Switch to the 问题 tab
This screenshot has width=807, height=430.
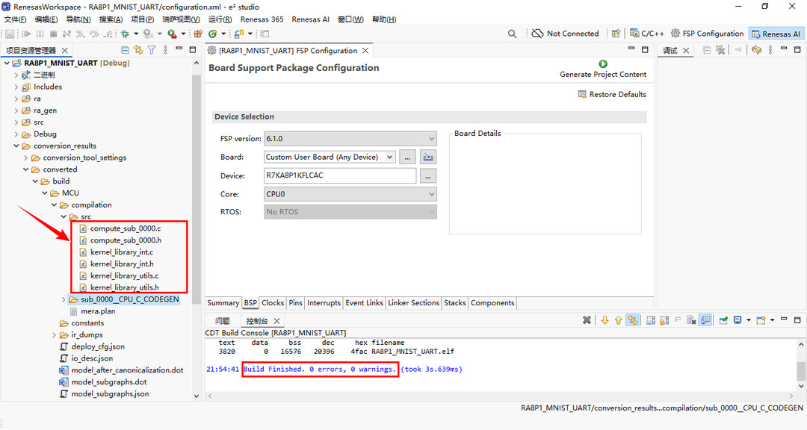click(x=223, y=321)
